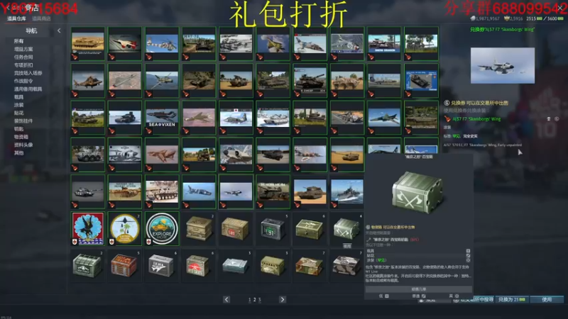The height and width of the screenshot is (319, 568).
Task: Select the white jet with red tails coupon
Action: tap(125, 43)
